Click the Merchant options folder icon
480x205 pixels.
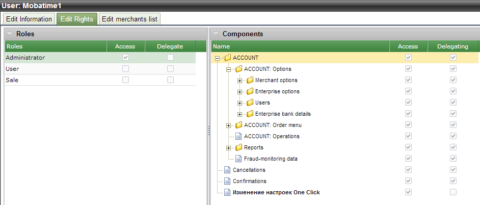(250, 80)
